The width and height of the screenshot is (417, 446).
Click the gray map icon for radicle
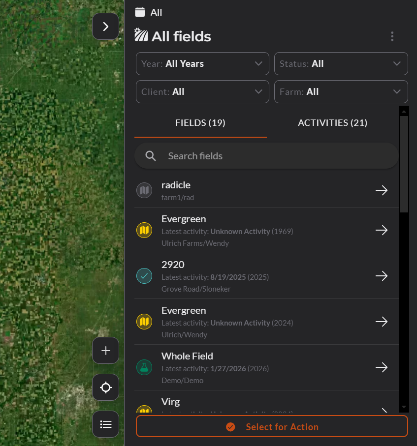(x=144, y=190)
